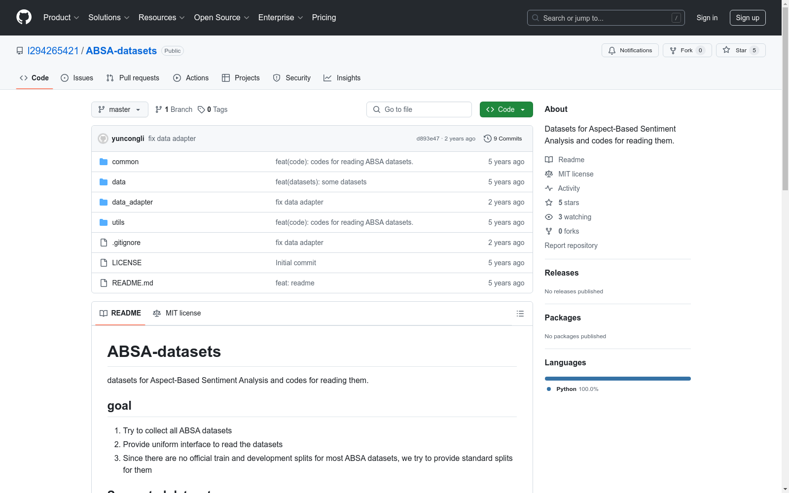The width and height of the screenshot is (789, 493).
Task: Open the README outline list icon
Action: tap(520, 314)
